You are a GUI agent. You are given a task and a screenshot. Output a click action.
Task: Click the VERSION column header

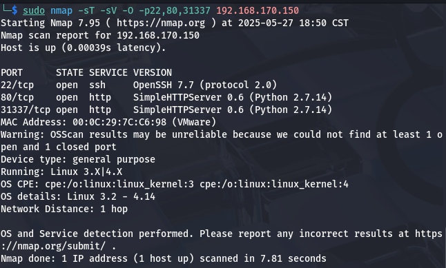[153, 72]
